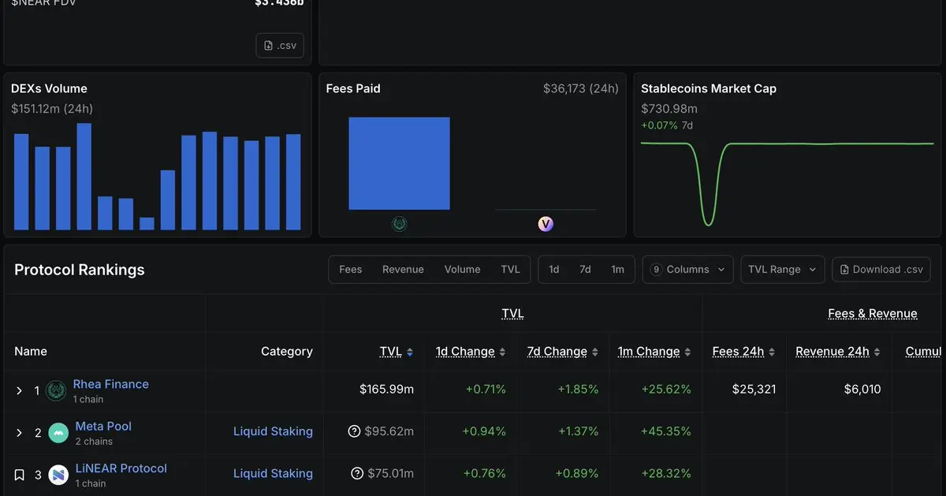Click Download .csv for Protocol Rankings
The width and height of the screenshot is (946, 496).
pos(881,270)
